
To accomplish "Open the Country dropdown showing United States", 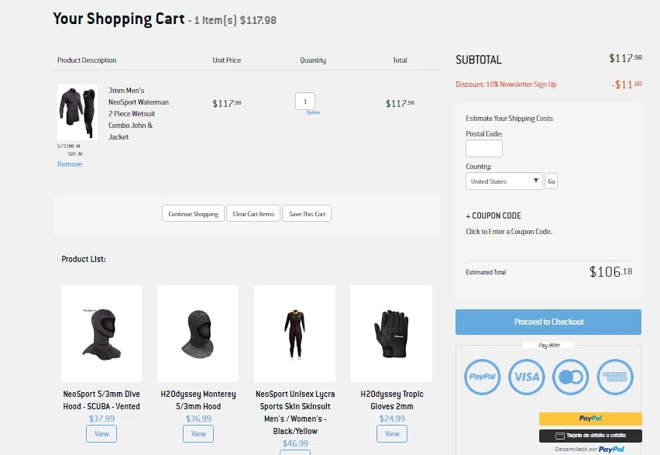I will [x=504, y=181].
